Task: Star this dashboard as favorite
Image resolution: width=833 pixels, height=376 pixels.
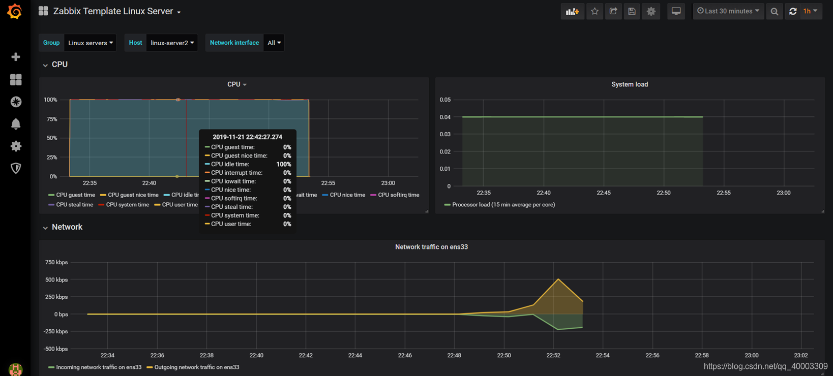Action: coord(594,11)
